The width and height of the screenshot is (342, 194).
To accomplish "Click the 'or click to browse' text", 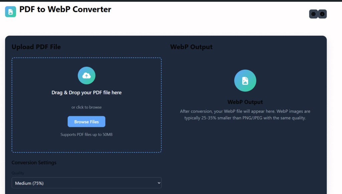I will [x=87, y=107].
